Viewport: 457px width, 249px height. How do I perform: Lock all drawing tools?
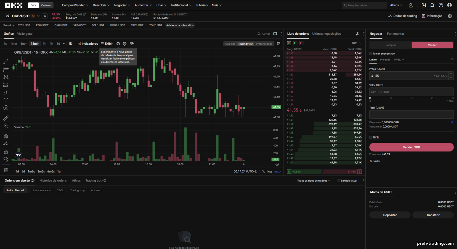coord(6,152)
